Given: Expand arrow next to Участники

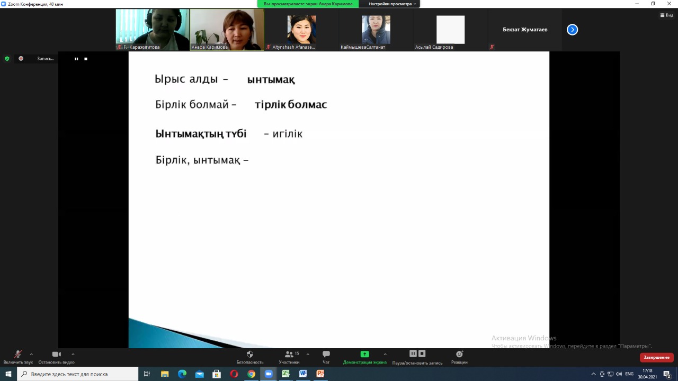Looking at the screenshot, I should pyautogui.click(x=308, y=355).
